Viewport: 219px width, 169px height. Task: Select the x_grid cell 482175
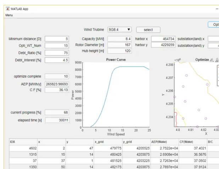pos(108,167)
